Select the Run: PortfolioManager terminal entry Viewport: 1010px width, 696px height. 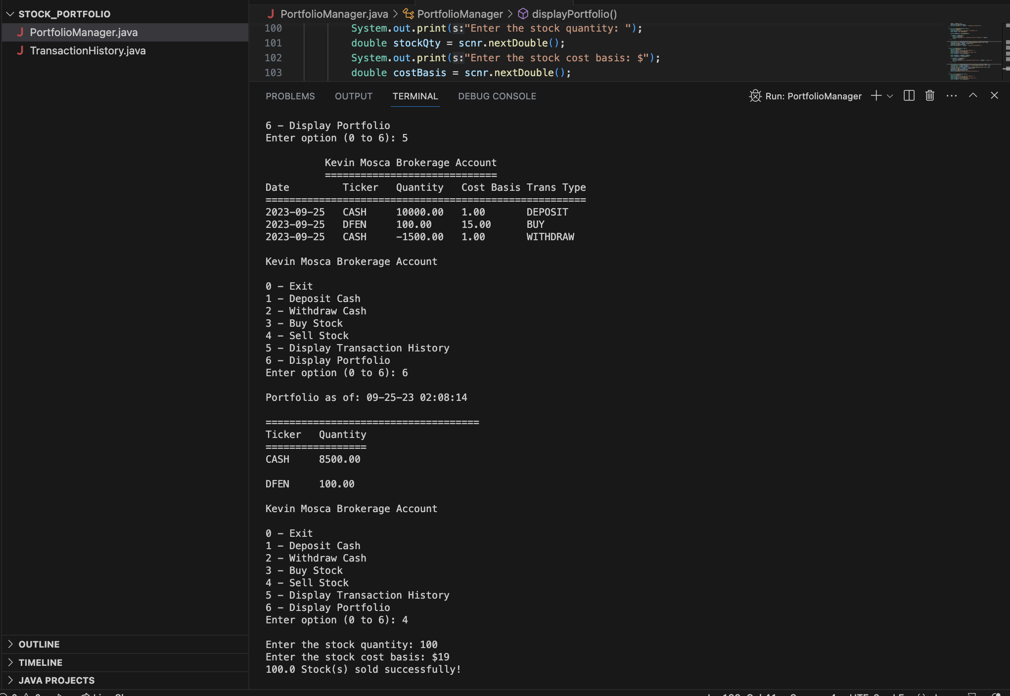[813, 95]
